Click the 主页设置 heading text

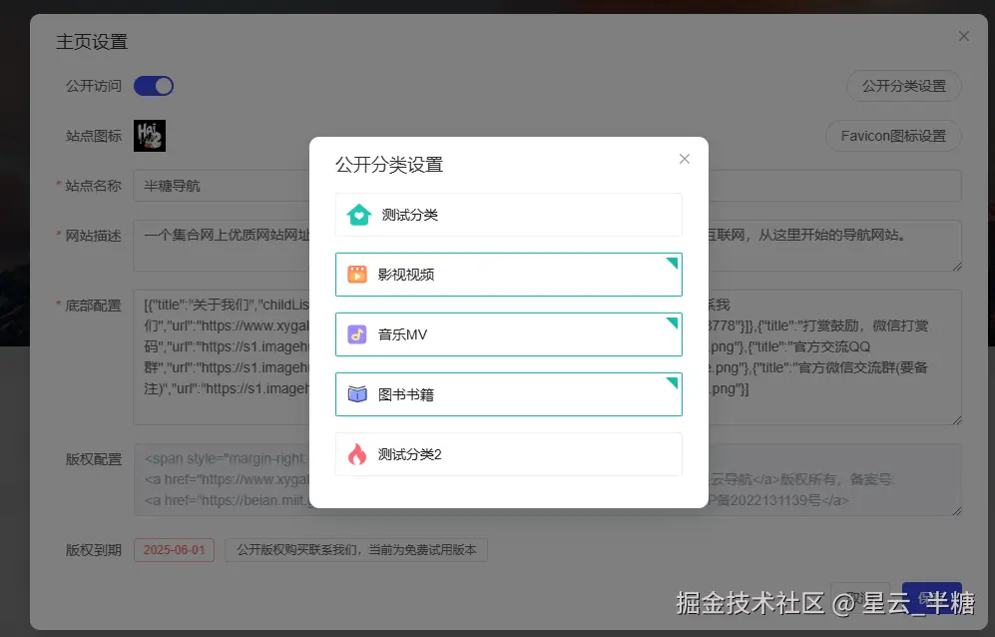[x=92, y=42]
